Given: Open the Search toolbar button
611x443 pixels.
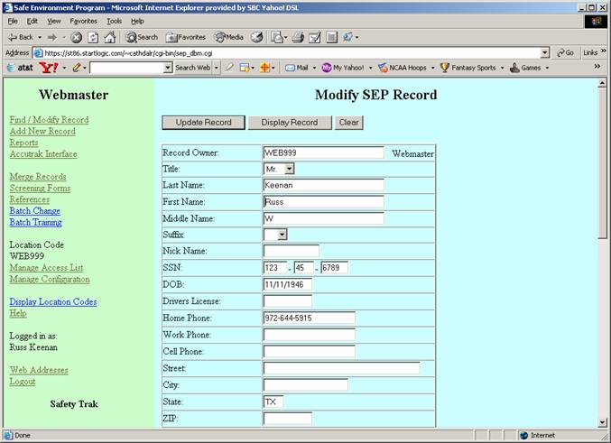Looking at the screenshot, I should [142, 37].
